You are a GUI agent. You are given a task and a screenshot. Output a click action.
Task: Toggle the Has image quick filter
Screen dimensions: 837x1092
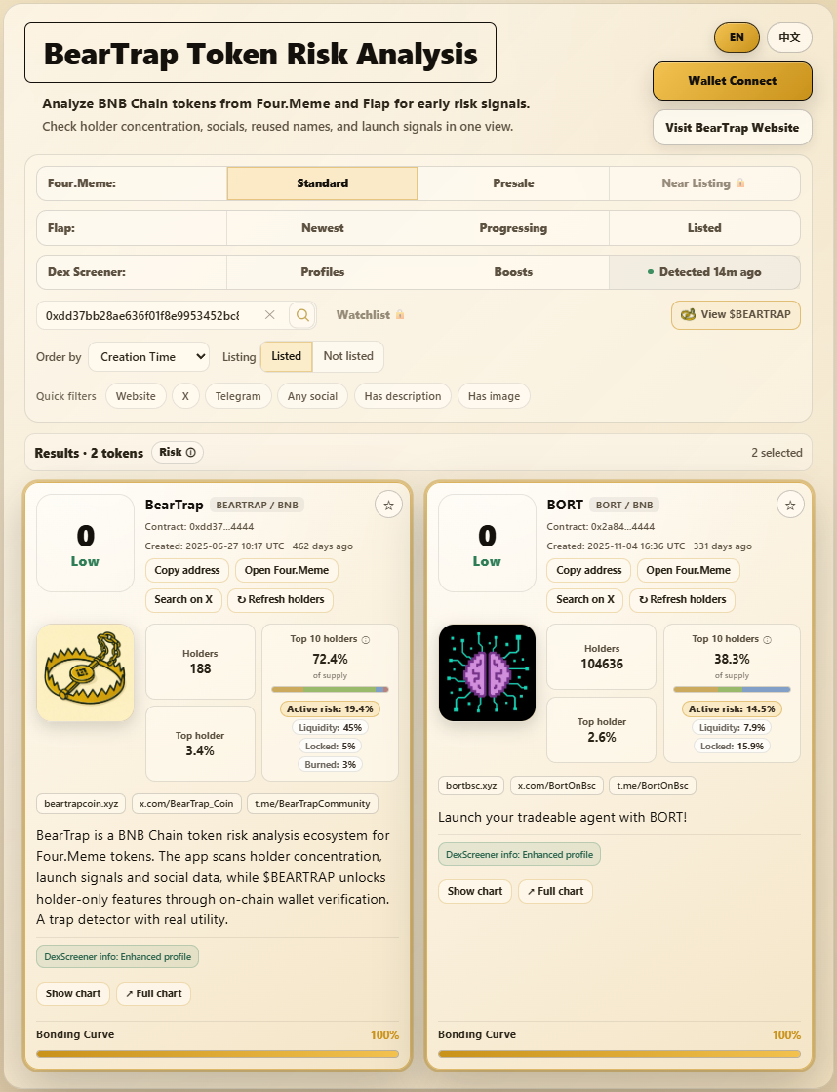pyautogui.click(x=494, y=396)
